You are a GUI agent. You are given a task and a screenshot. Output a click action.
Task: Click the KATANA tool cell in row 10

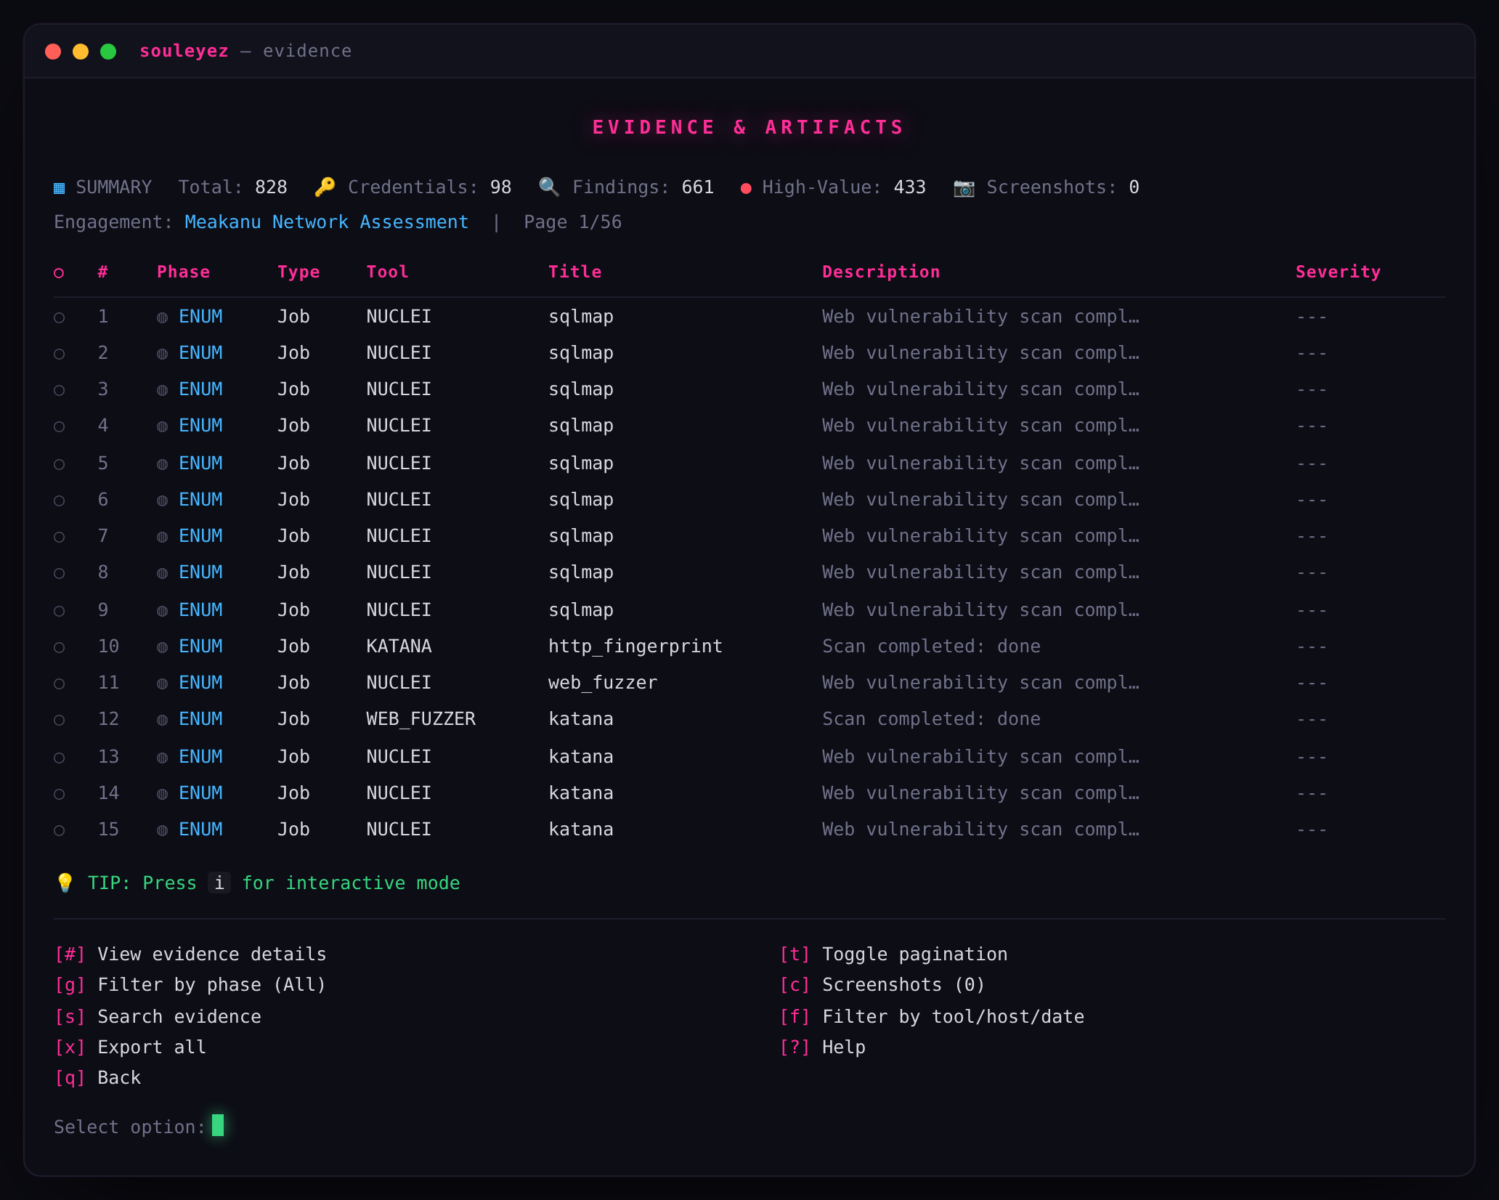[399, 646]
